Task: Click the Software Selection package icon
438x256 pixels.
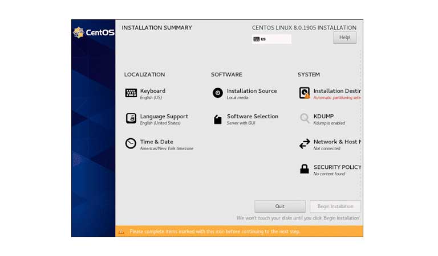Action: point(218,119)
